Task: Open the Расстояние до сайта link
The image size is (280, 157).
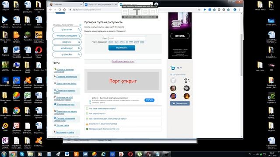Action: 65,132
